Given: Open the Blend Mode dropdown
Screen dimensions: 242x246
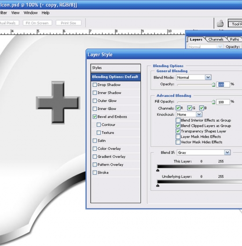Looking at the screenshot, I should 194,77.
